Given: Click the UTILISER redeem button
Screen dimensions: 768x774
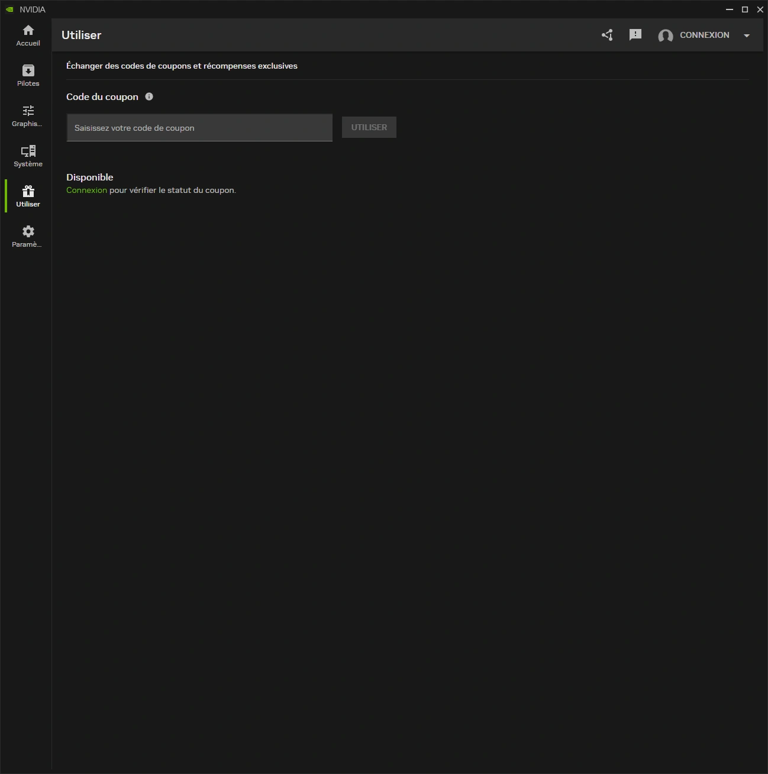Looking at the screenshot, I should pos(369,127).
